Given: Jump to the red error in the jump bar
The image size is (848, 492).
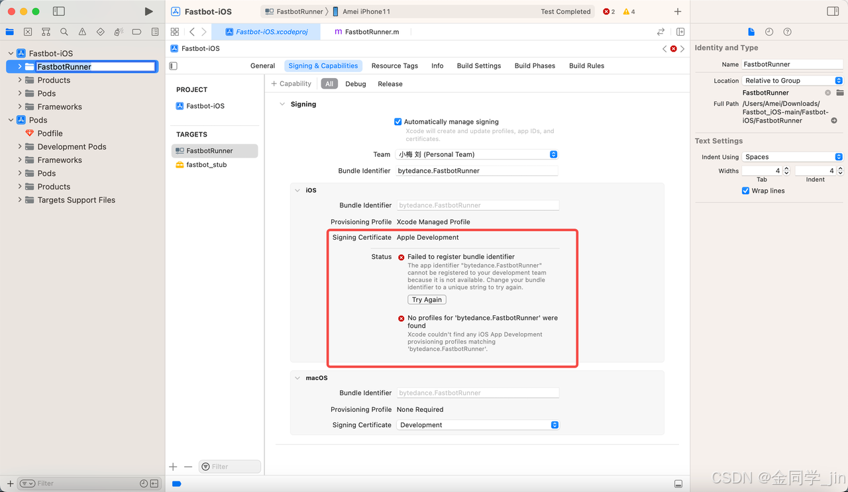Looking at the screenshot, I should click(x=674, y=49).
